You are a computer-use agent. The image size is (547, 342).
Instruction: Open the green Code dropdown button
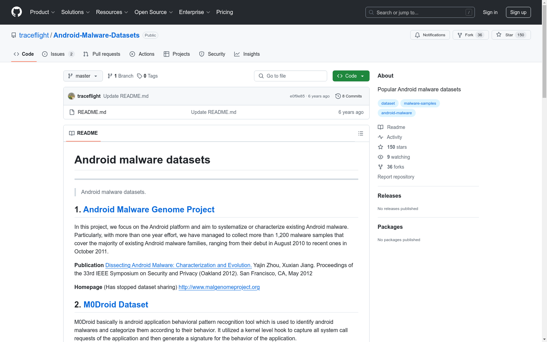tap(351, 76)
